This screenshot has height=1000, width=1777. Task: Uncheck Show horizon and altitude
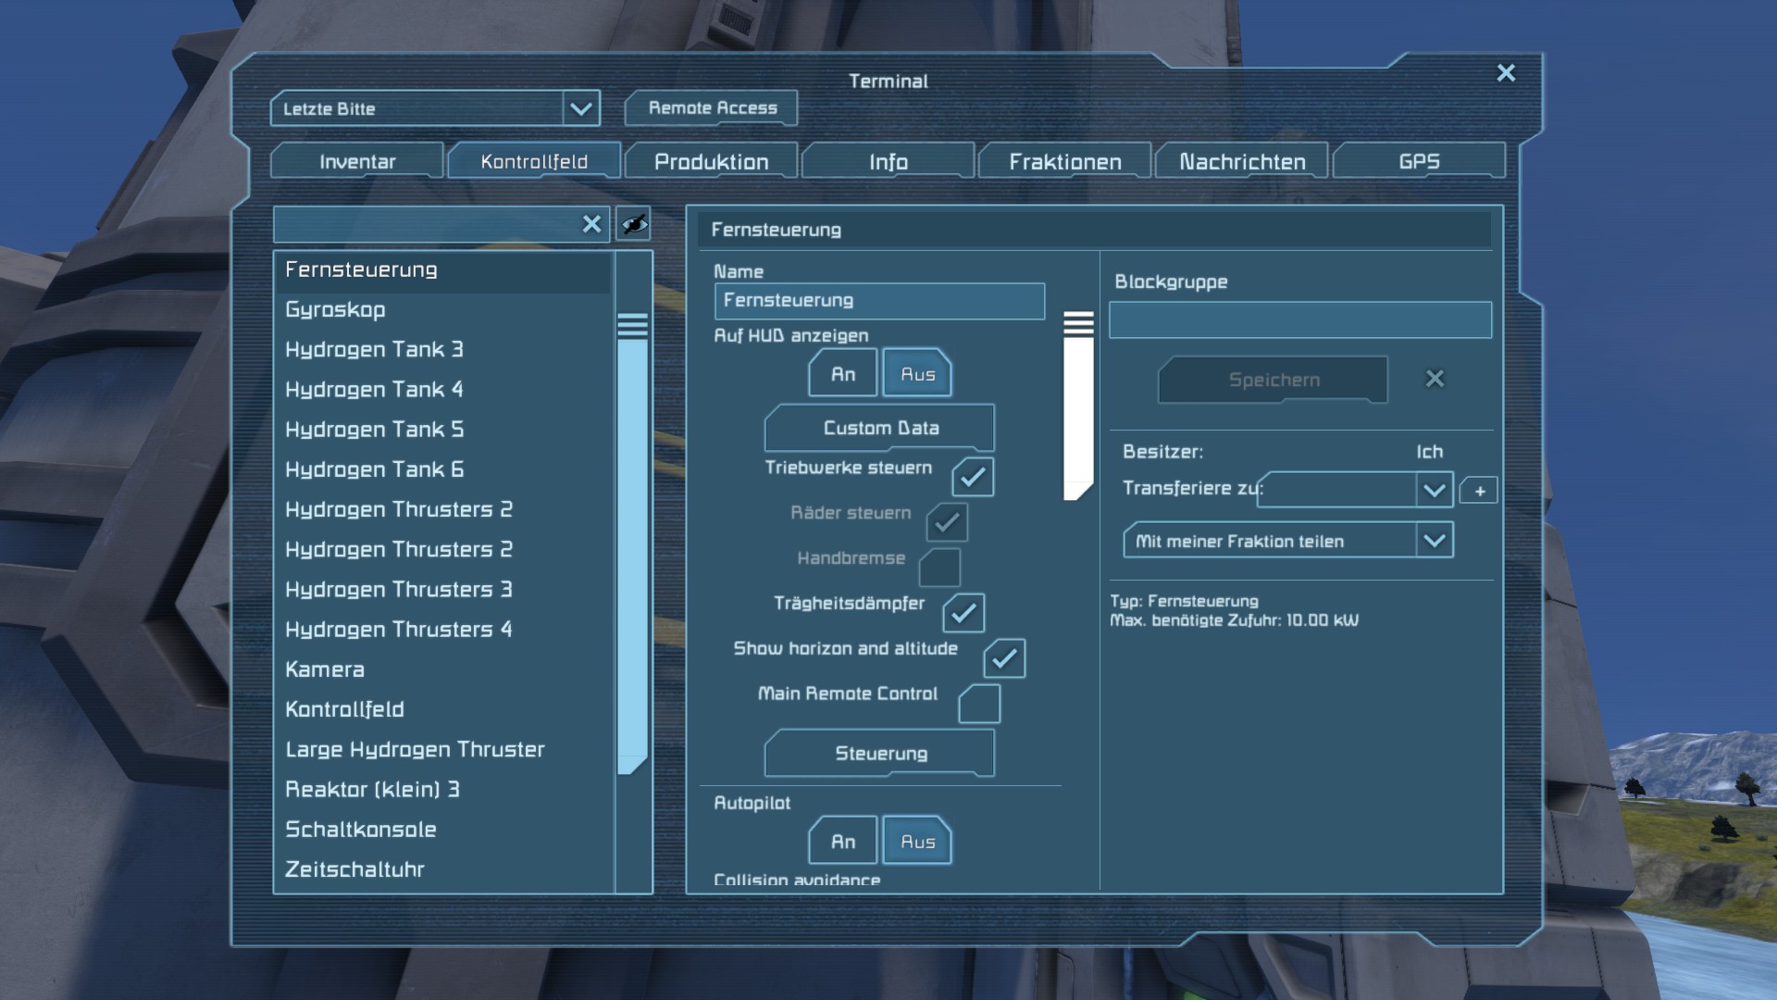pos(1004,658)
